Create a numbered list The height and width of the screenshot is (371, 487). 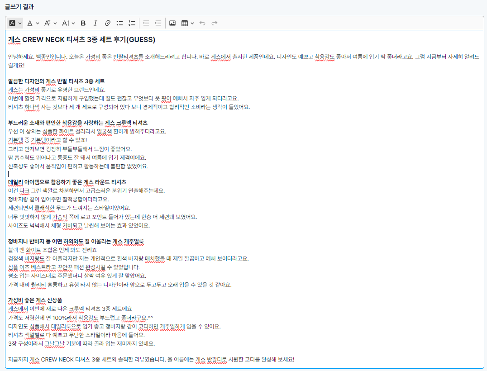(131, 23)
